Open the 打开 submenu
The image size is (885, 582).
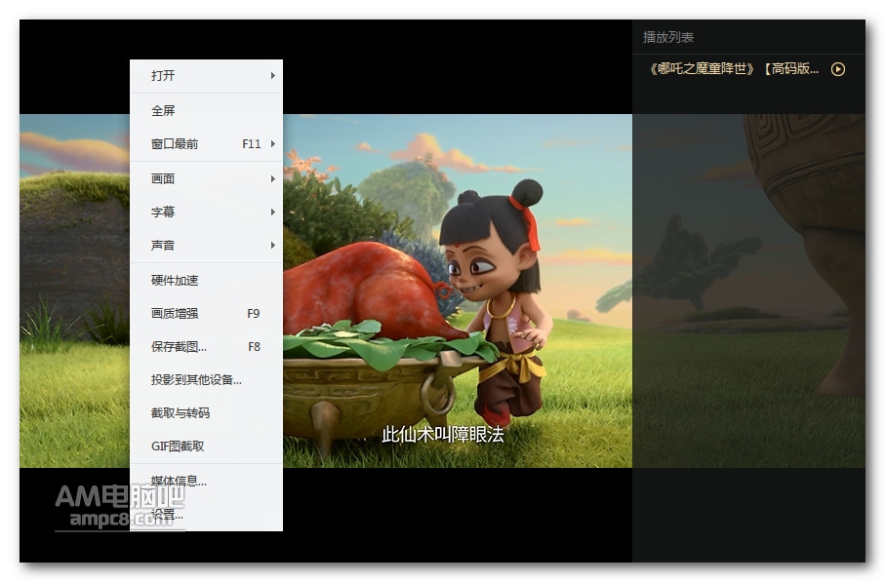click(206, 76)
